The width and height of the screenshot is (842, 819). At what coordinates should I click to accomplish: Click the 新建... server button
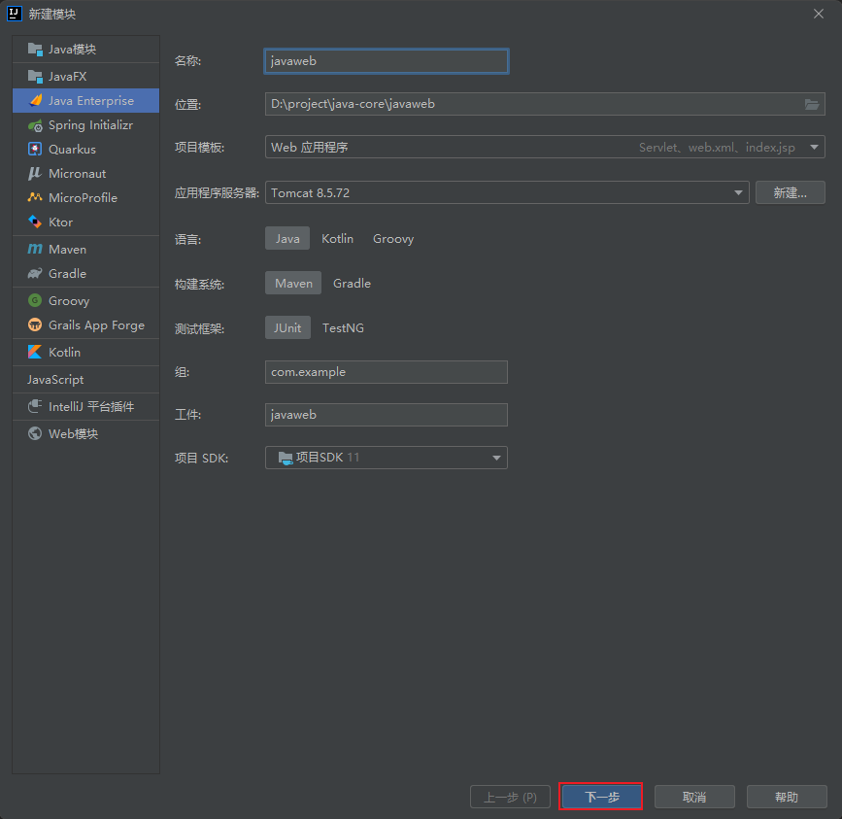pos(790,192)
